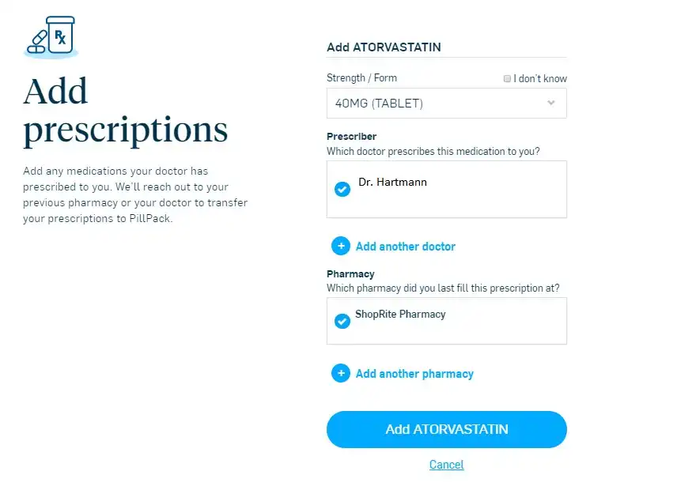Select the Dr. Hartmann prescriber card
This screenshot has height=490, width=677.
[446, 189]
